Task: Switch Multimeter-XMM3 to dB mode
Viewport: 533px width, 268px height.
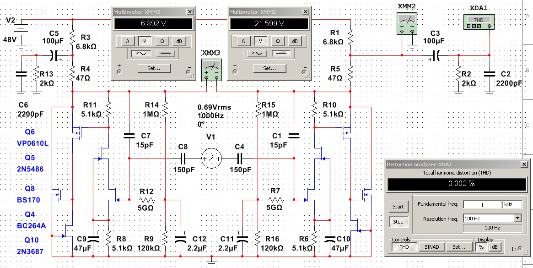Action: coord(179,41)
